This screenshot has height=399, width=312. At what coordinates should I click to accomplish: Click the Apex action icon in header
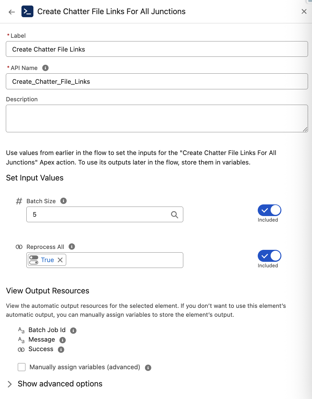27,12
